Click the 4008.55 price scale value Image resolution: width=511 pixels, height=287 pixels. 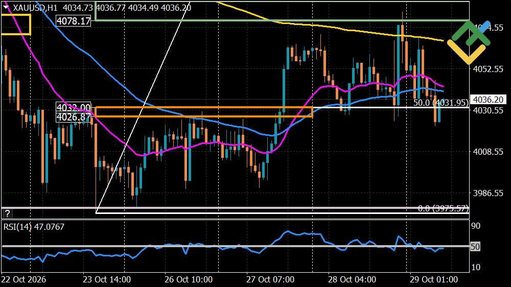488,152
